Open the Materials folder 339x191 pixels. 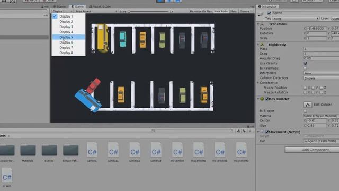[x=28, y=152]
